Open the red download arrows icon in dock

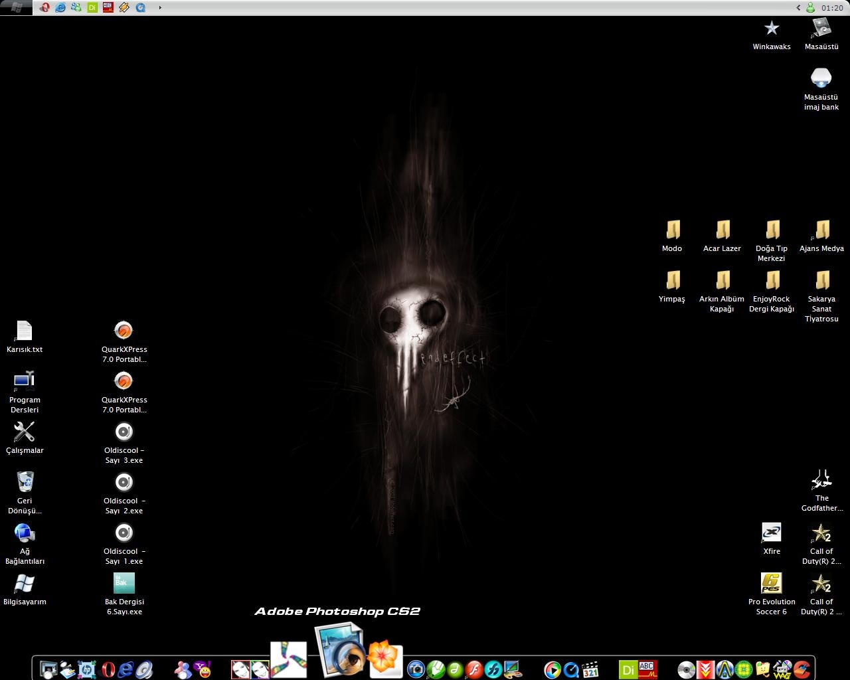point(705,669)
